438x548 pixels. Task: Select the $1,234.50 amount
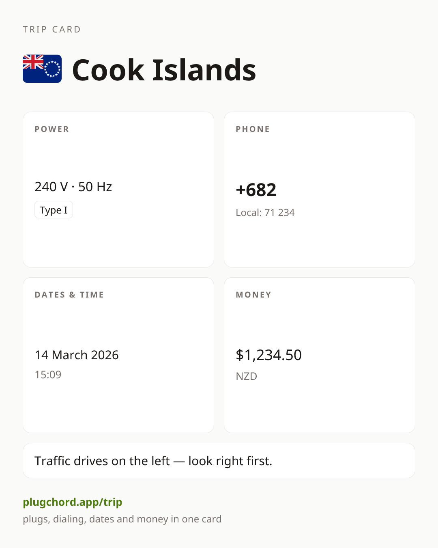pyautogui.click(x=268, y=355)
